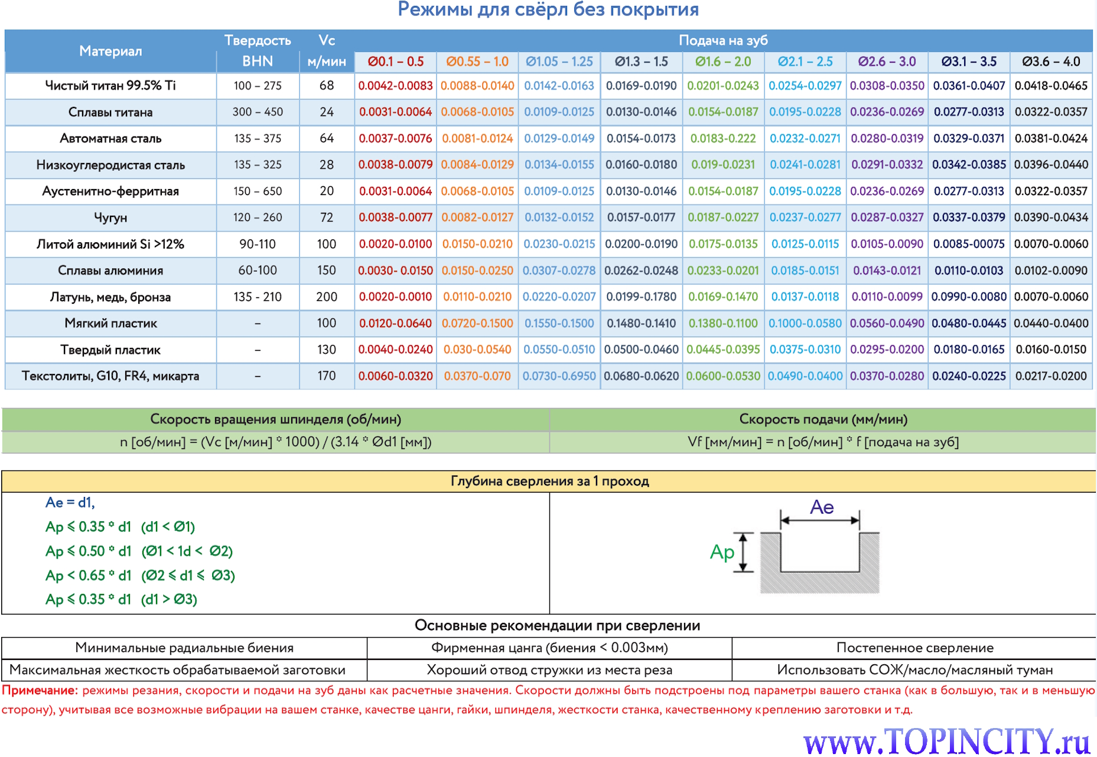Click the red 'Примечание:' note label
Viewport: 1097px width, 757px height.
point(40,690)
